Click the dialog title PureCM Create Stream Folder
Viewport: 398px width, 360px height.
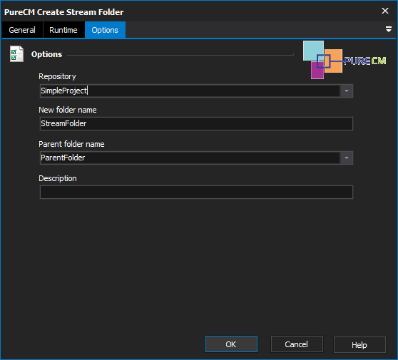coord(64,12)
